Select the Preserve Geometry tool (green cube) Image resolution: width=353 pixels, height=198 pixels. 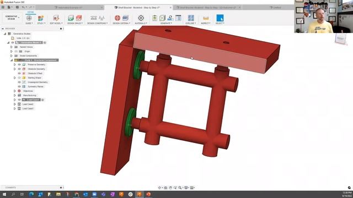(71, 18)
